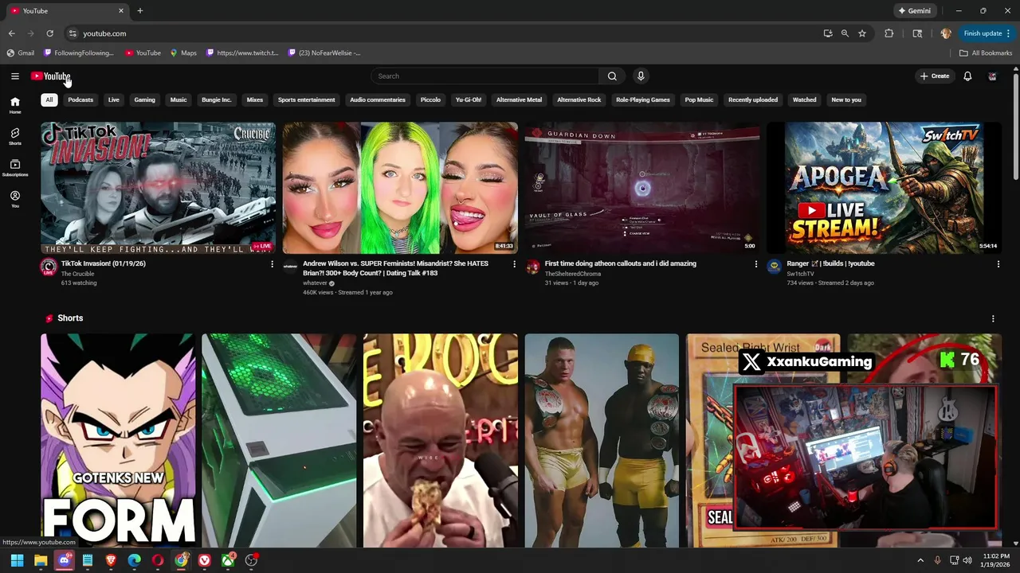Open Subscriptions in the sidebar
This screenshot has height=573, width=1020.
click(x=15, y=168)
